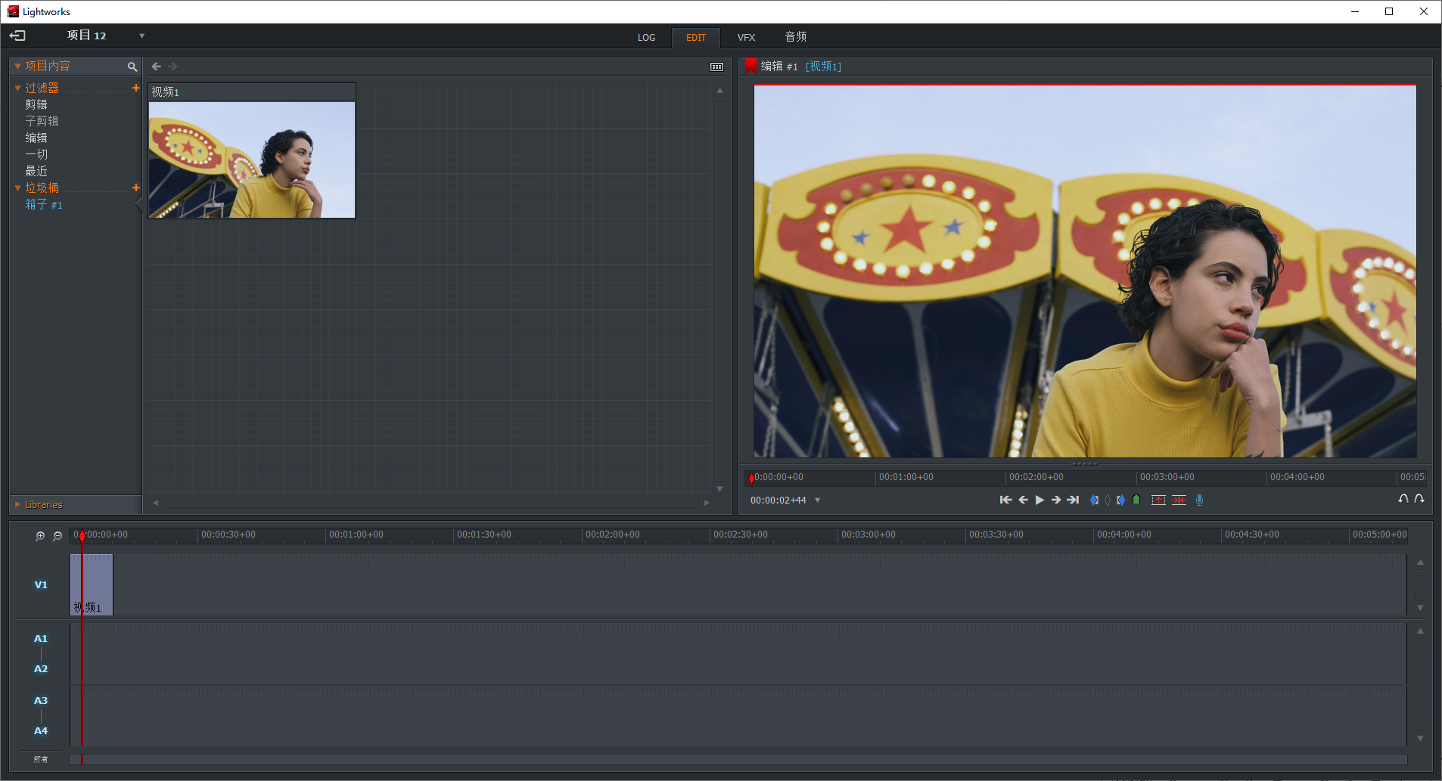The image size is (1442, 781).
Task: Click the red playhead marker on the timeline ruler
Action: 82,535
